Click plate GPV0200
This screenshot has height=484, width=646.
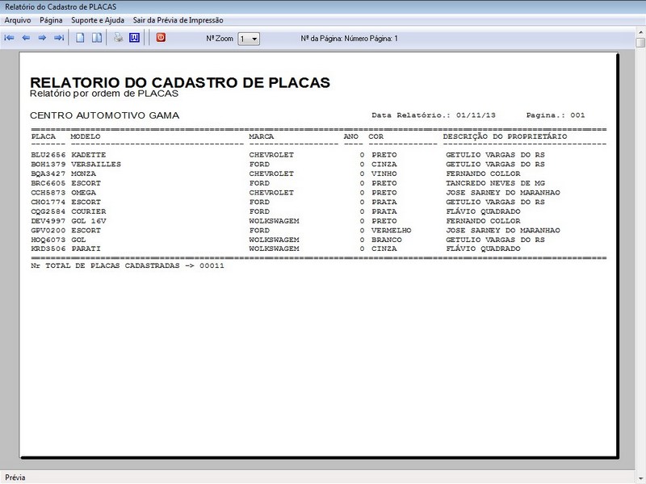click(48, 231)
